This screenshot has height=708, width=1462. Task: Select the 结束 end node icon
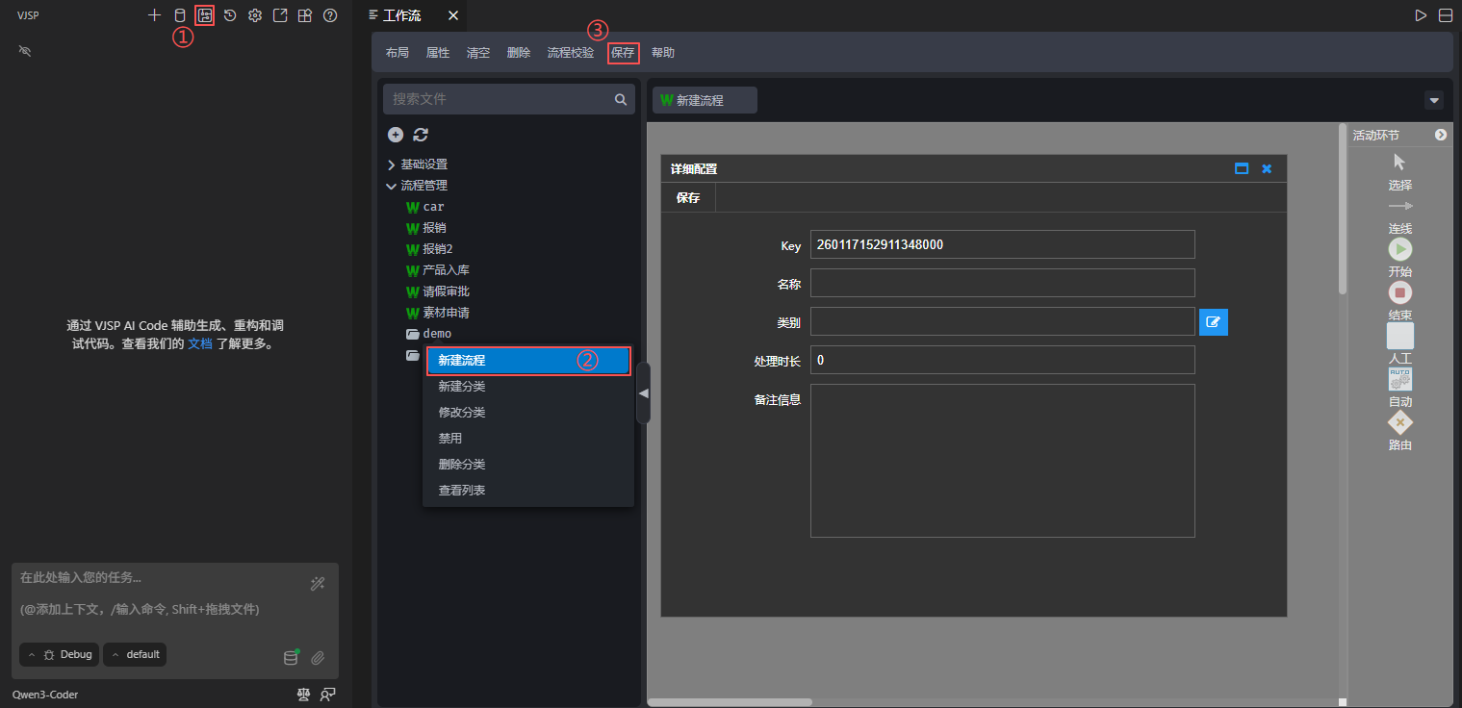(x=1399, y=292)
